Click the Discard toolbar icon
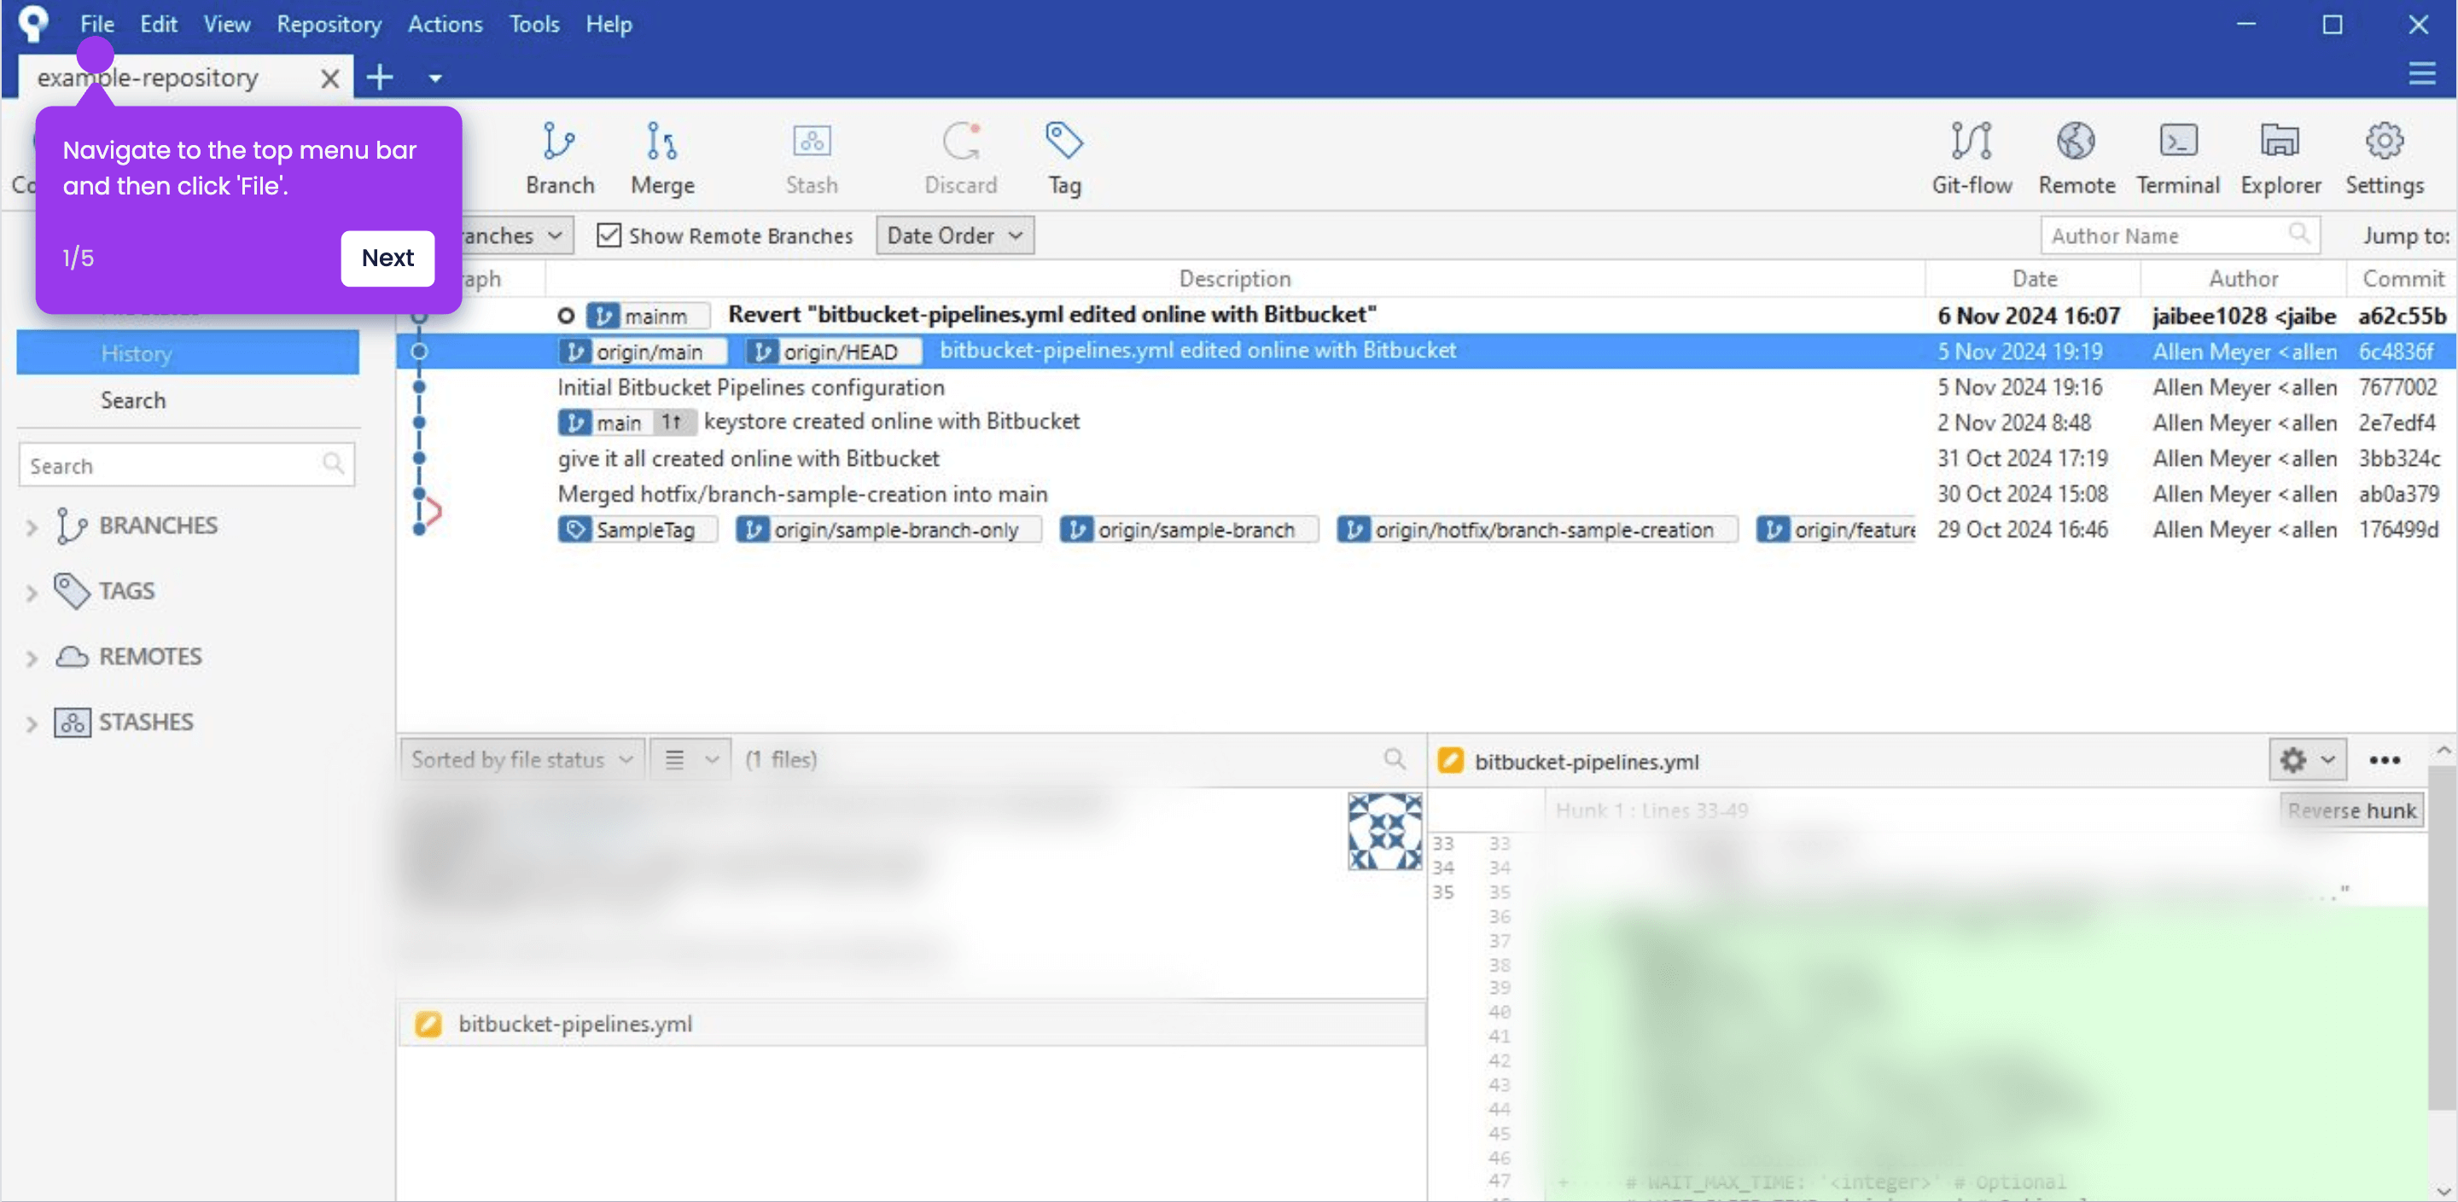This screenshot has height=1202, width=2458. (x=960, y=159)
